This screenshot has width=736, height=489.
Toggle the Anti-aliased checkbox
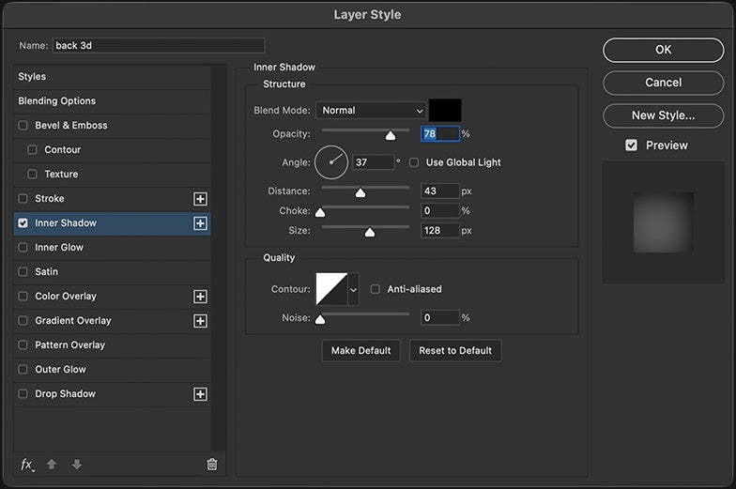pyautogui.click(x=376, y=289)
